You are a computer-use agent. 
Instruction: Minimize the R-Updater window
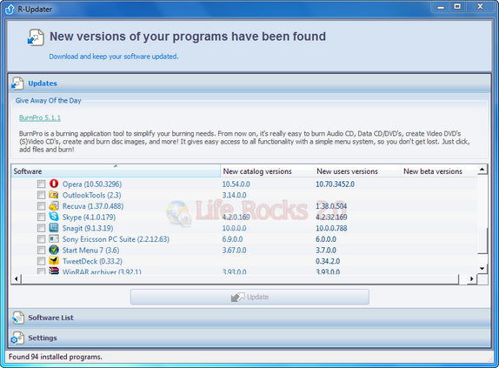coord(441,7)
